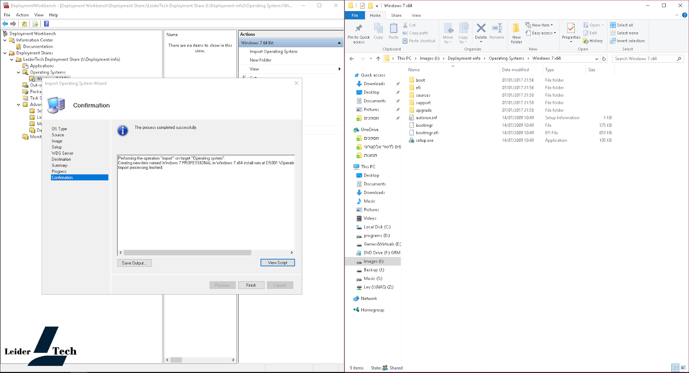Image resolution: width=689 pixels, height=373 pixels.
Task: Click the Rename icon in Explorer ribbon
Action: pyautogui.click(x=497, y=31)
